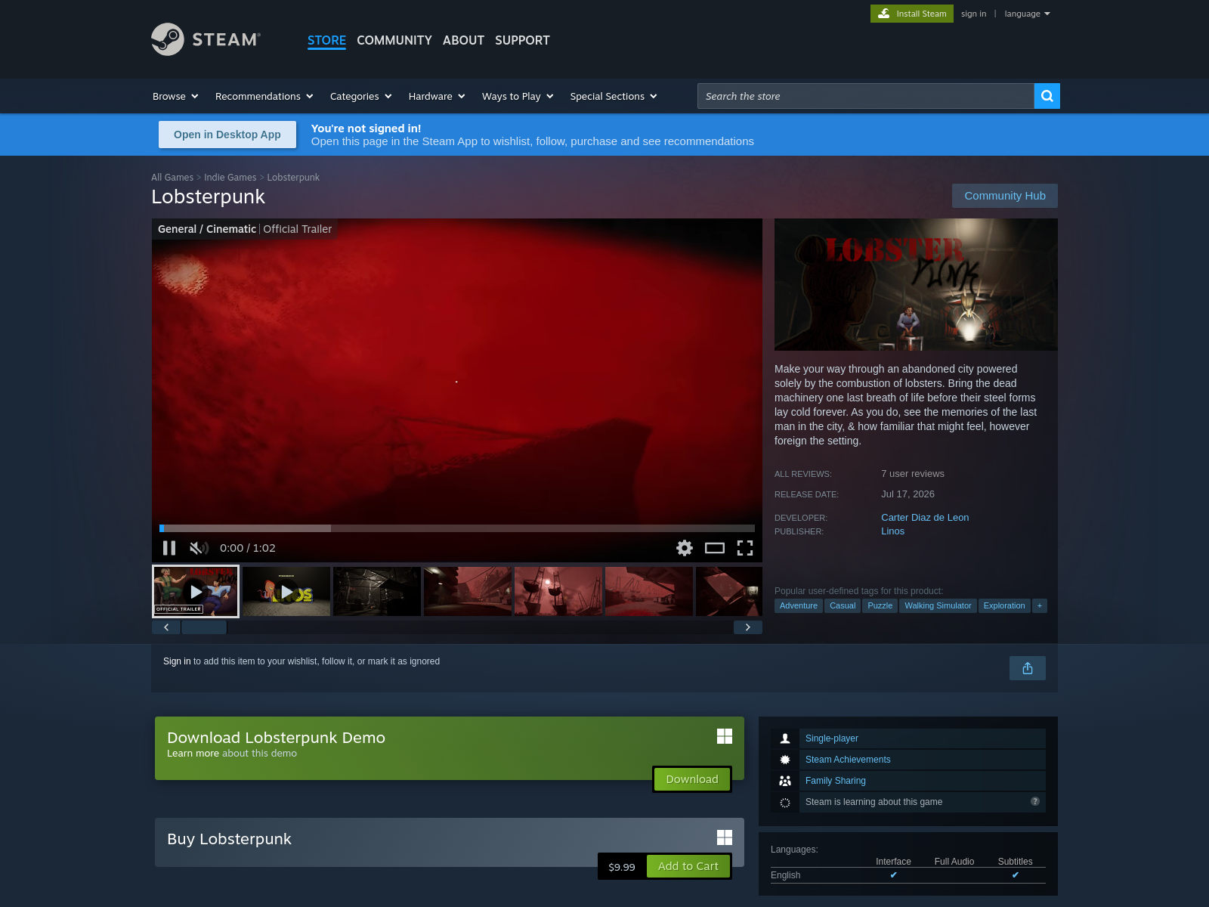Go to the STORE tab
The image size is (1209, 907).
pos(326,40)
